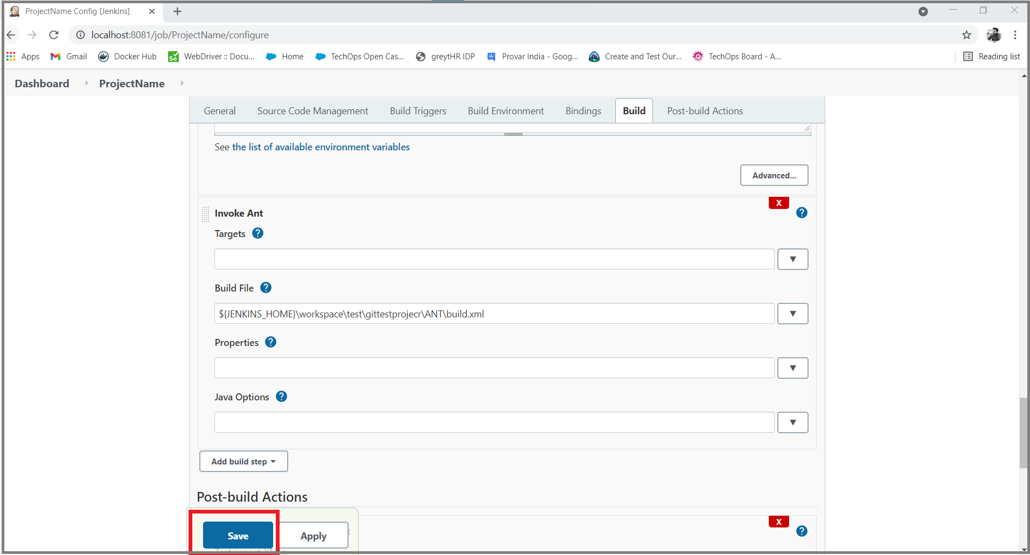Expand the Properties field arrow
Viewport: 1030px width, 555px height.
[x=792, y=368]
